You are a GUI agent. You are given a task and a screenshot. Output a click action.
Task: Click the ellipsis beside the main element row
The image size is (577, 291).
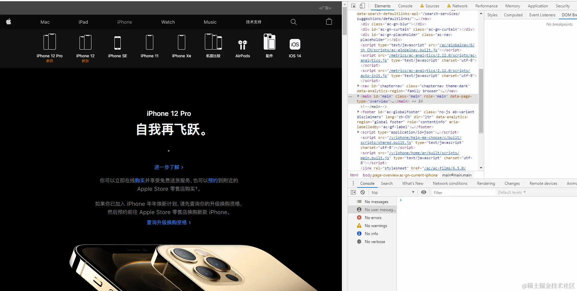(x=350, y=97)
